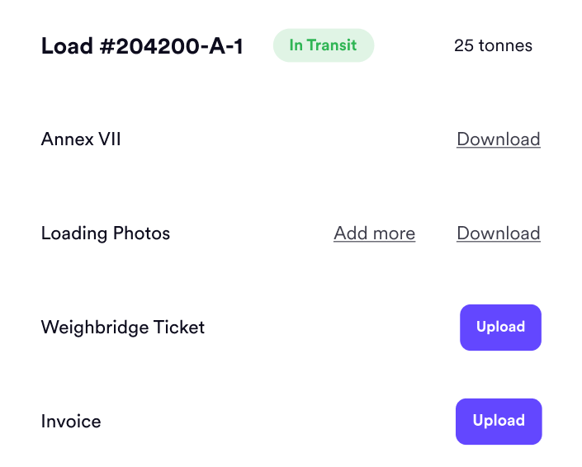Image resolution: width=582 pixels, height=467 pixels.
Task: Click the 'In Transit' status badge
Action: (324, 45)
